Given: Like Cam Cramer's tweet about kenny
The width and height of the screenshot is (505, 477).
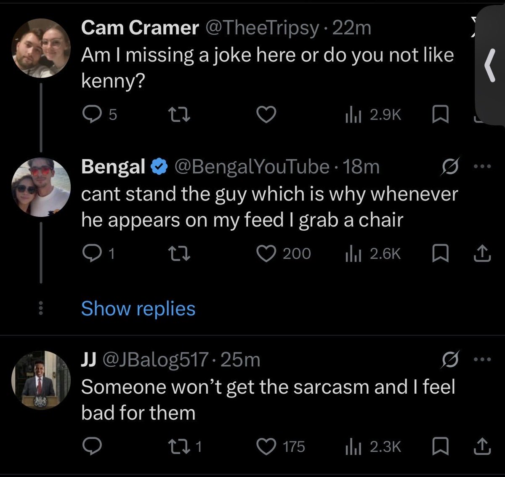Looking at the screenshot, I should (266, 115).
